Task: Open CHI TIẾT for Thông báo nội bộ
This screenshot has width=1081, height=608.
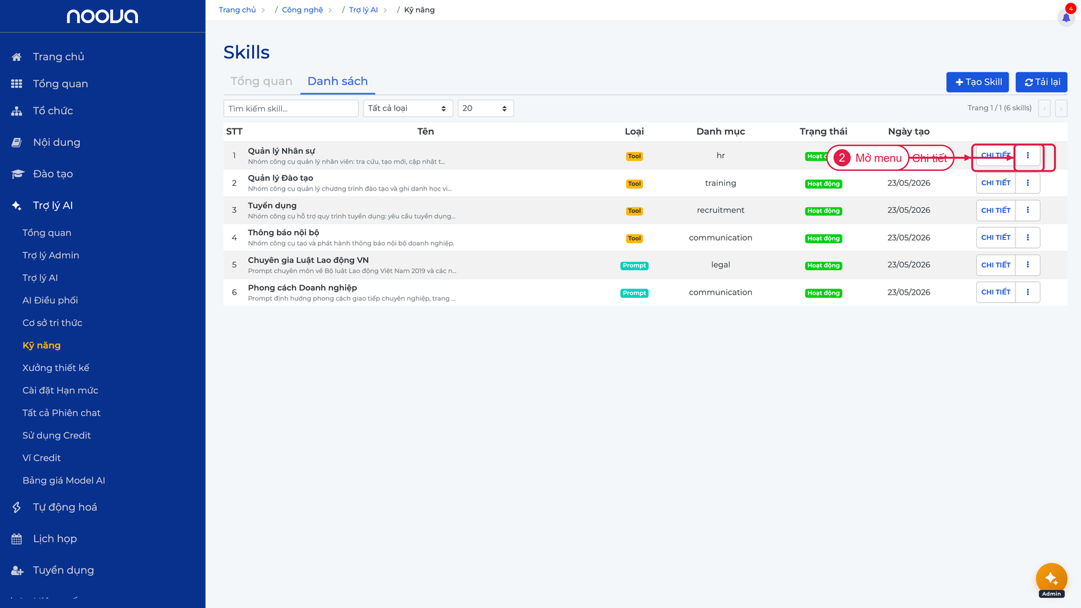Action: pos(996,238)
